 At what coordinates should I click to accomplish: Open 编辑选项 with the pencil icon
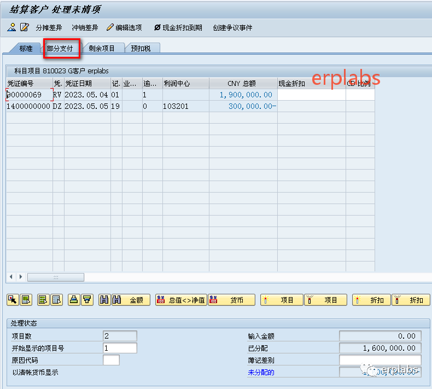[x=124, y=27]
